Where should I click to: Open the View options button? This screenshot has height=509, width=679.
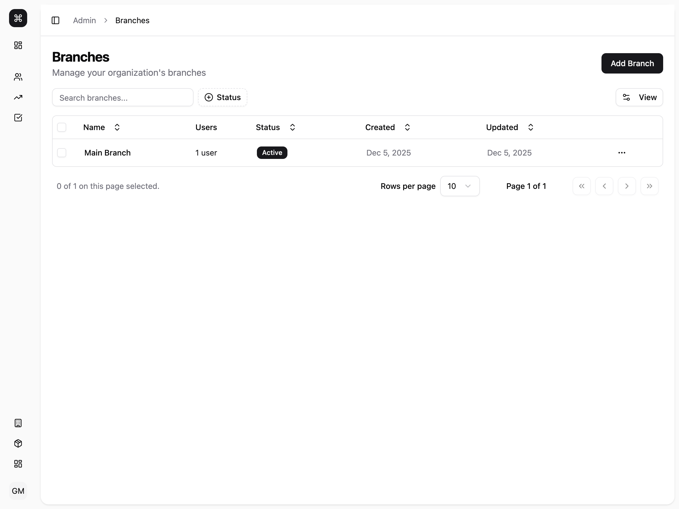tap(639, 97)
